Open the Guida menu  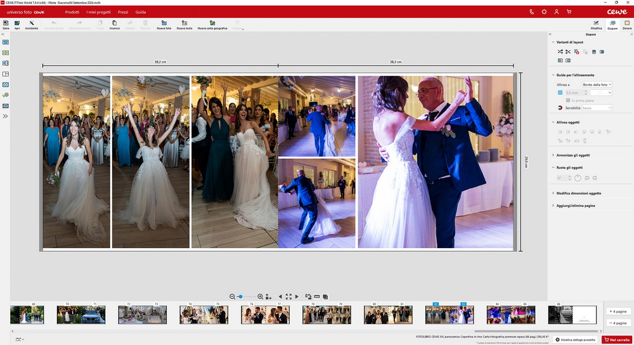[141, 12]
